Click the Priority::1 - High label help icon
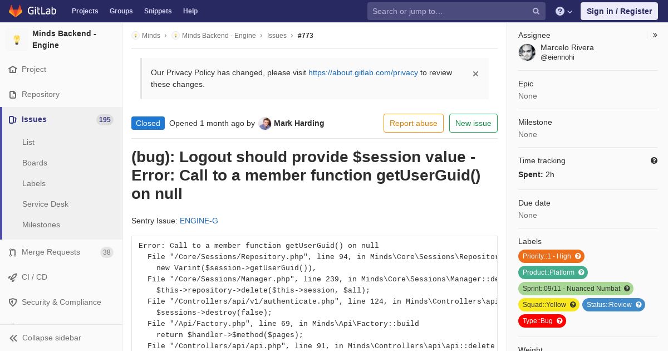Viewport: 668px width, 351px height. [578, 256]
